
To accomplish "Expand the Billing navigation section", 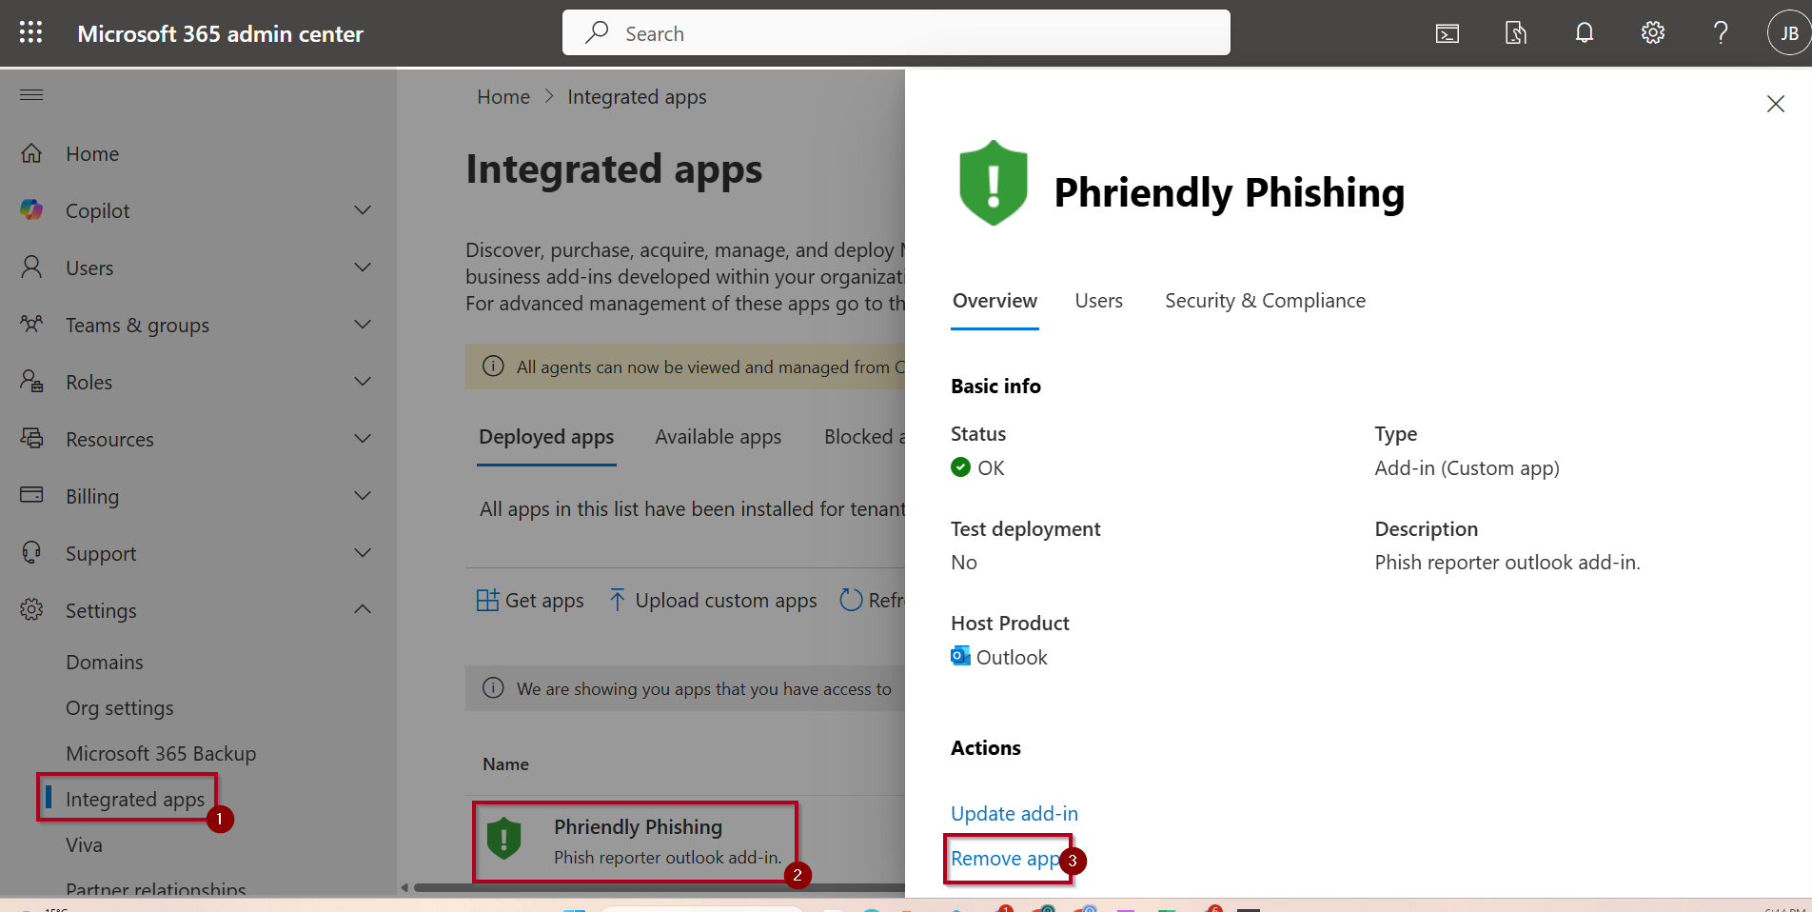I will (363, 496).
